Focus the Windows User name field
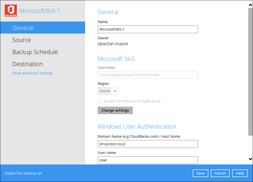This screenshot has width=253, height=182. (147, 160)
